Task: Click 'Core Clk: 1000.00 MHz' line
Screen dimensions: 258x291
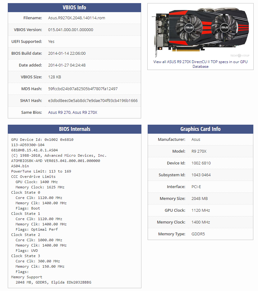Action: coord(39,240)
